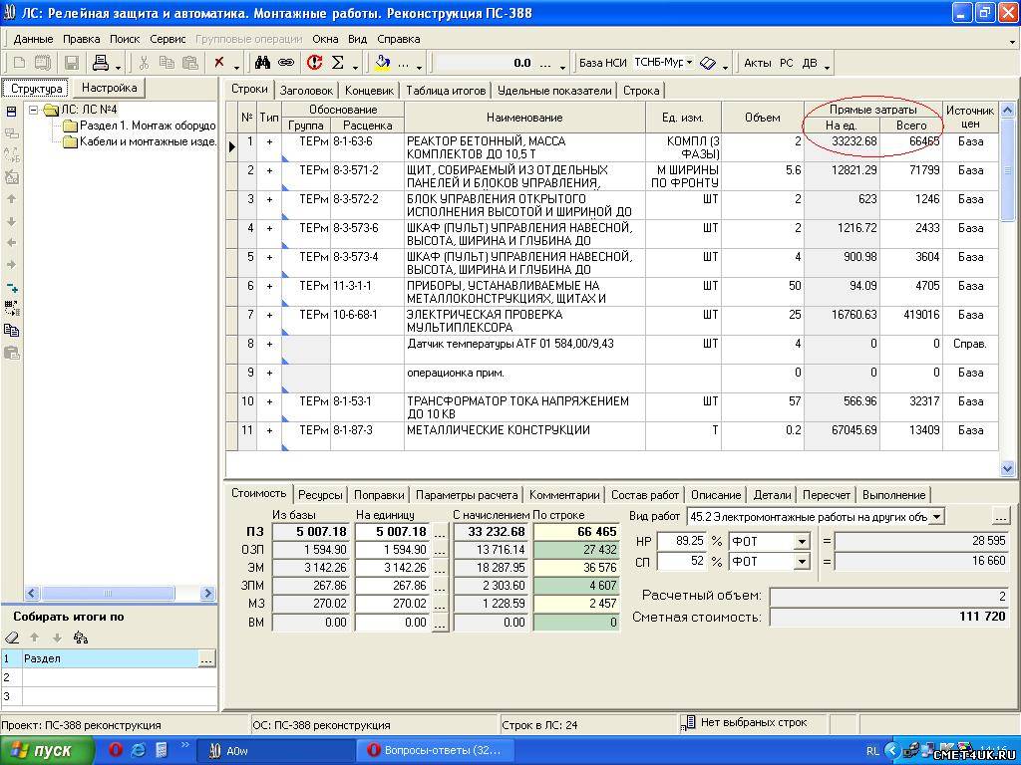
Task: Click the Print toolbar icon
Action: tap(101, 63)
